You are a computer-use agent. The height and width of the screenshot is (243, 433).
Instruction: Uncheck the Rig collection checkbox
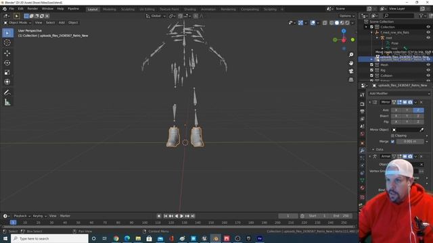click(371, 70)
